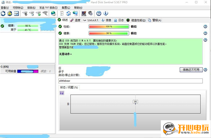Click green check icon next to 健康 in disk list

coord(2,26)
